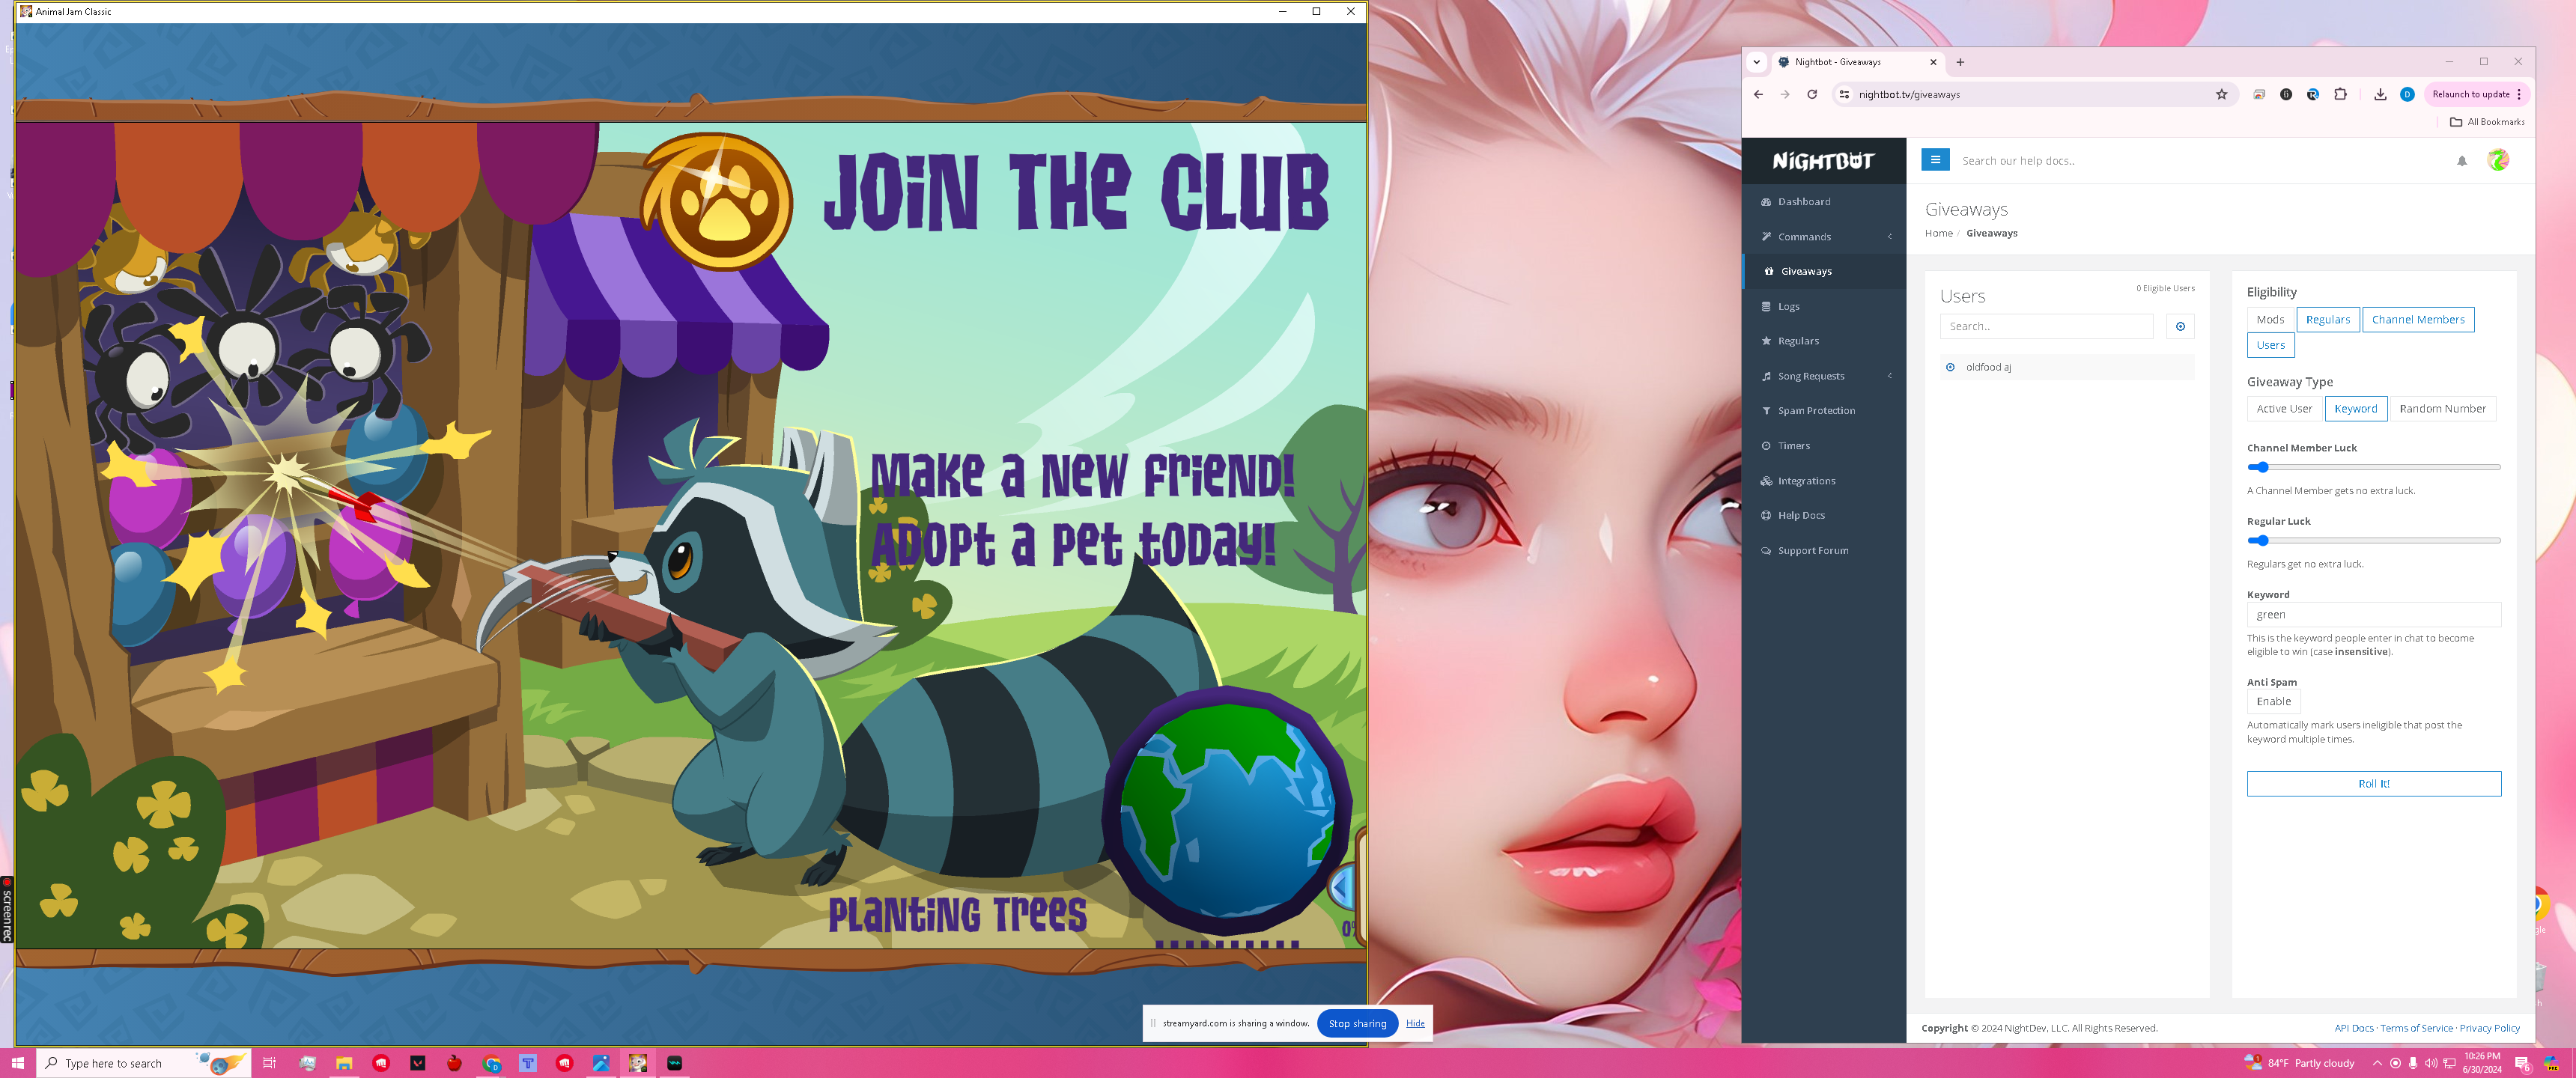Click the Windows Start button
Viewport: 2576px width, 1078px height.
pyautogui.click(x=18, y=1063)
